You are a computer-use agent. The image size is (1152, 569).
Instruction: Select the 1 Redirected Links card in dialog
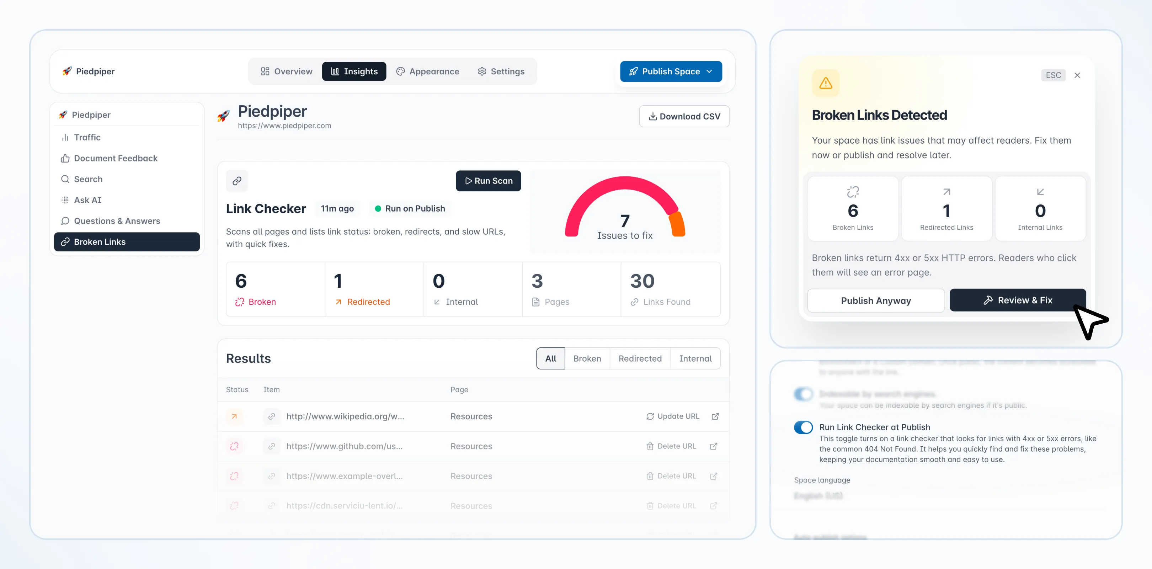[946, 208]
